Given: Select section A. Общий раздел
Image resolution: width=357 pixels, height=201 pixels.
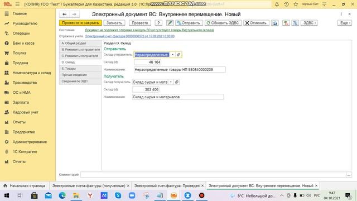Looking at the screenshot, I should tap(80, 43).
